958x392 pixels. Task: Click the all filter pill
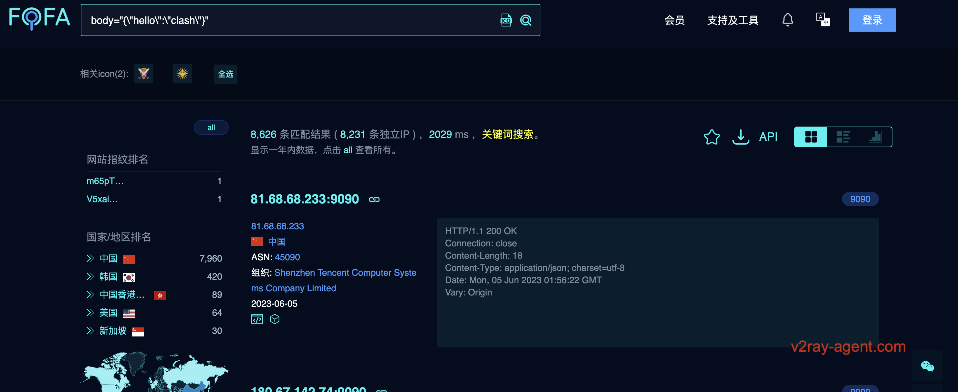[211, 128]
